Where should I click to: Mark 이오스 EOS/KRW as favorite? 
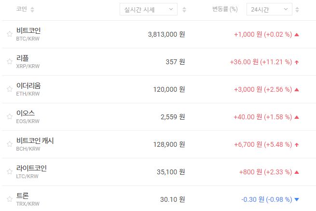tap(9, 117)
